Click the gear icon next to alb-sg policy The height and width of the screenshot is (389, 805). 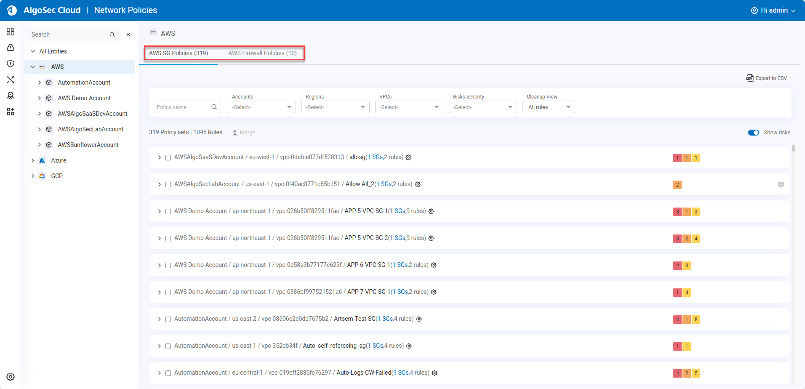point(408,157)
